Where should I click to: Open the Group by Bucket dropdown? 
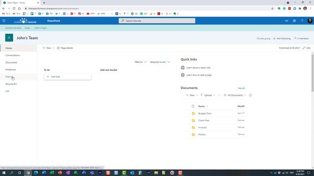[x=160, y=62]
